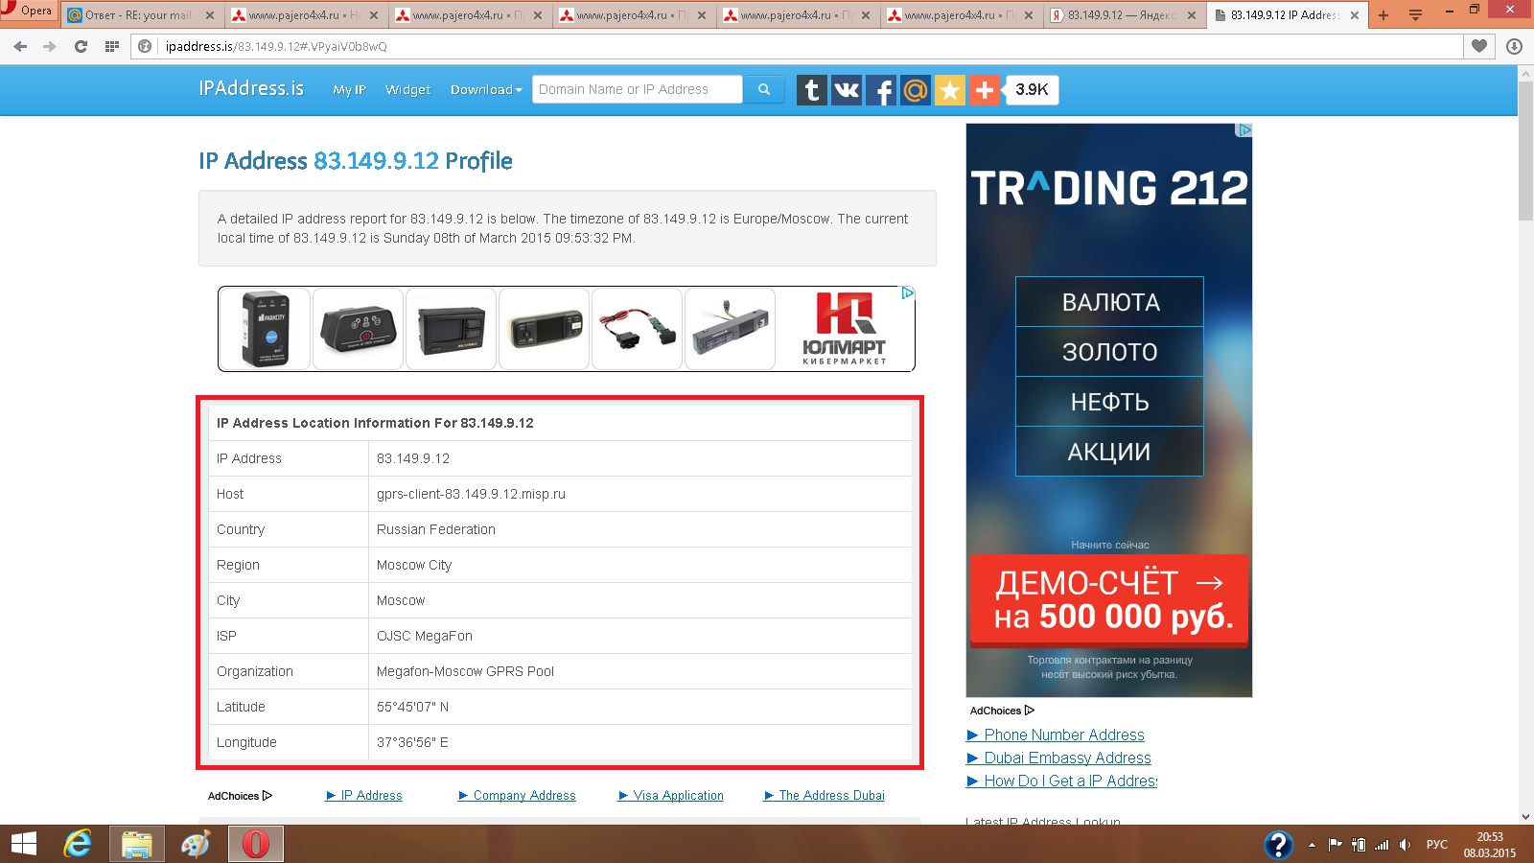The image size is (1534, 863).
Task: Click the blue help question mark in the tray
Action: point(1278,844)
